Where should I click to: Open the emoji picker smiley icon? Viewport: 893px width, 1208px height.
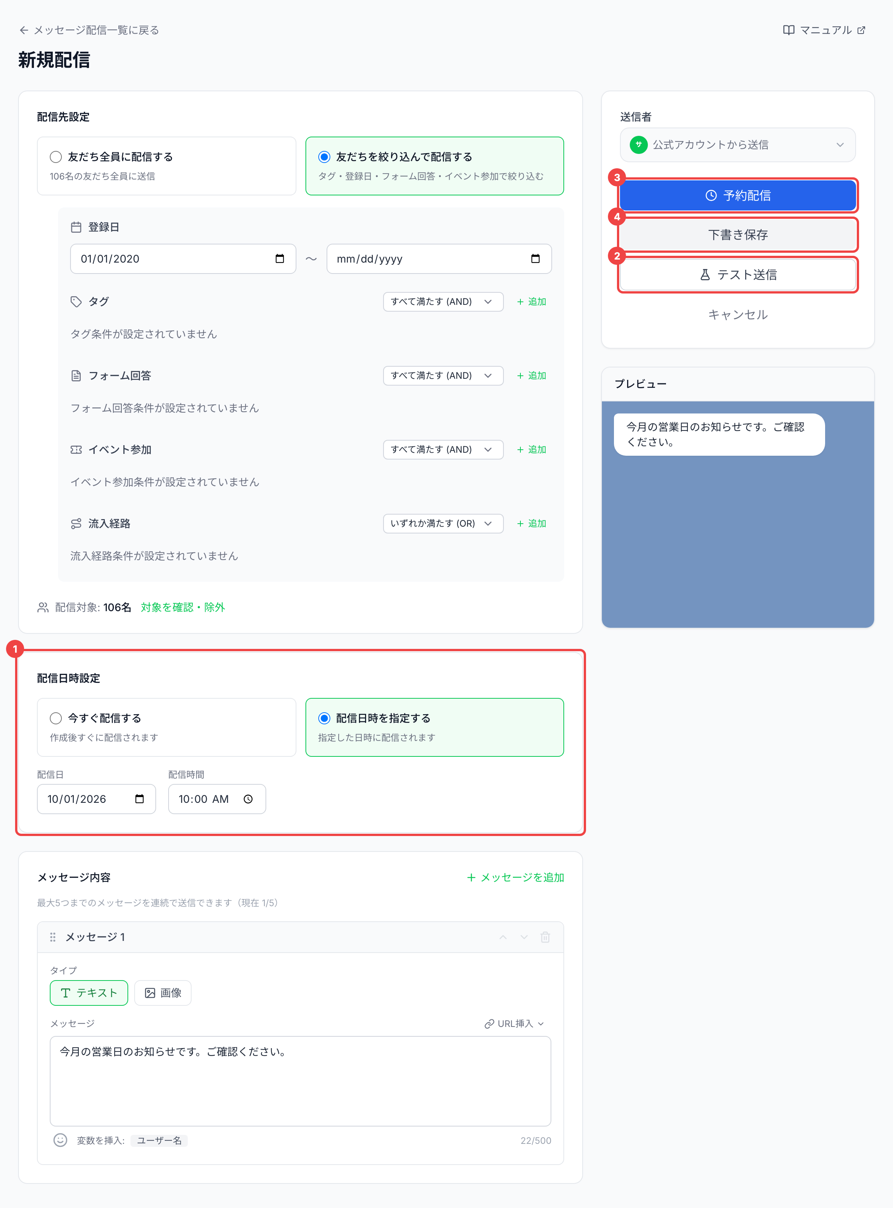point(61,1140)
